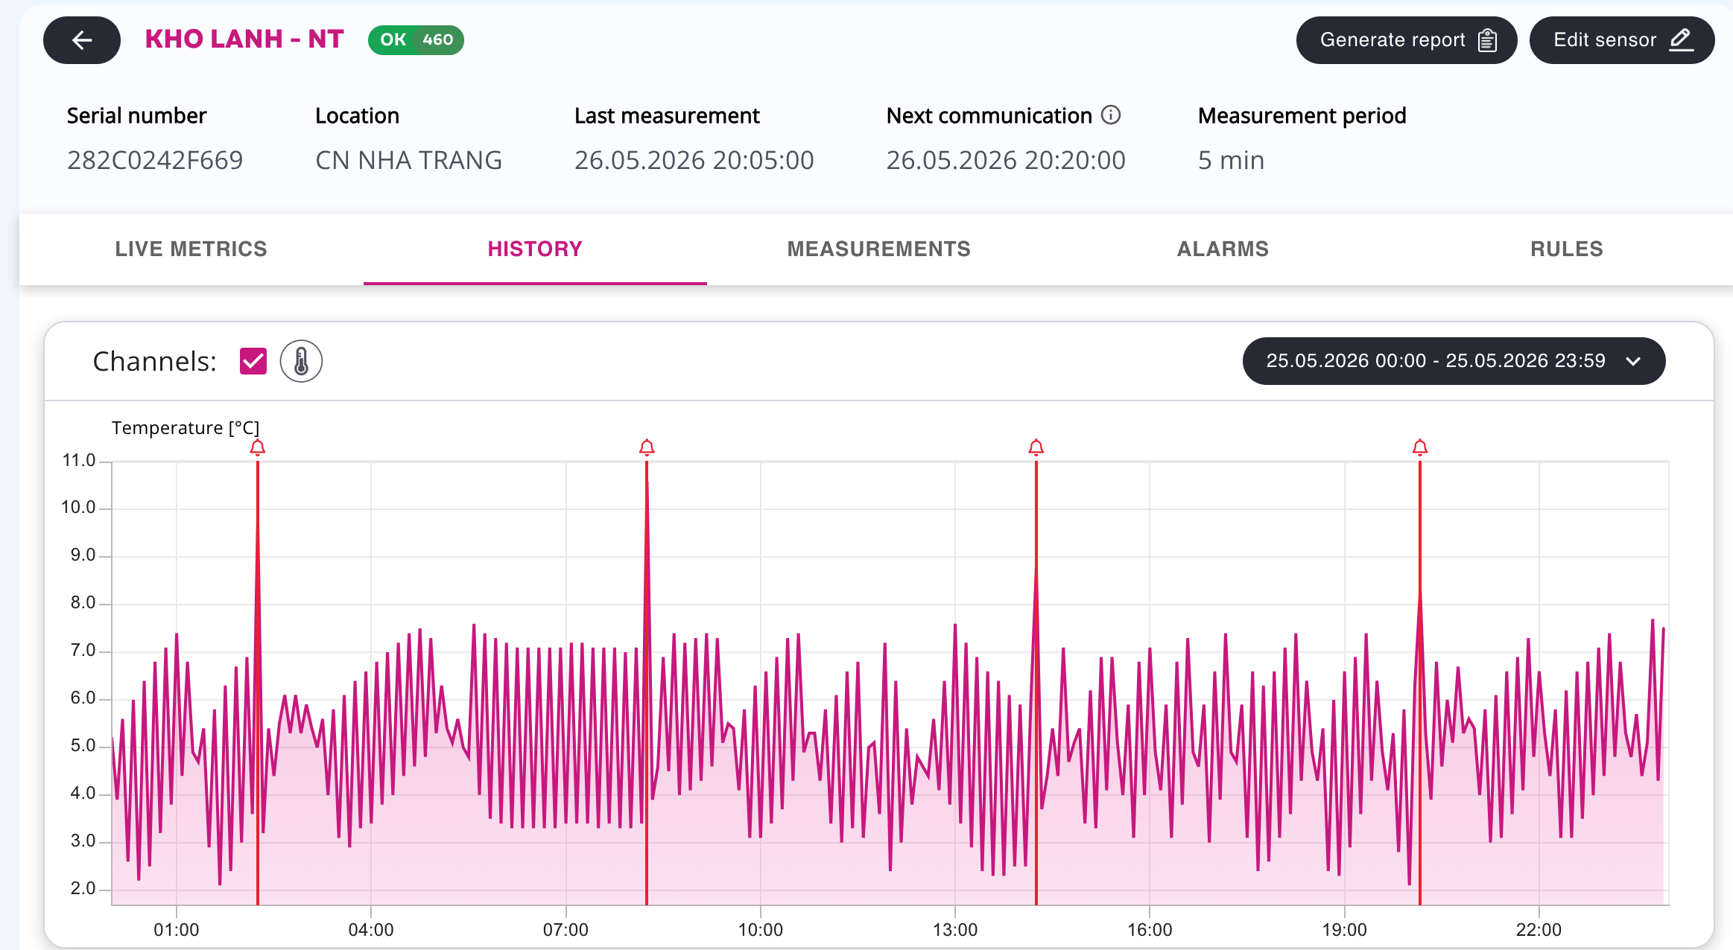Viewport: 1733px width, 950px height.
Task: Open the Measurements tab
Action: point(879,249)
